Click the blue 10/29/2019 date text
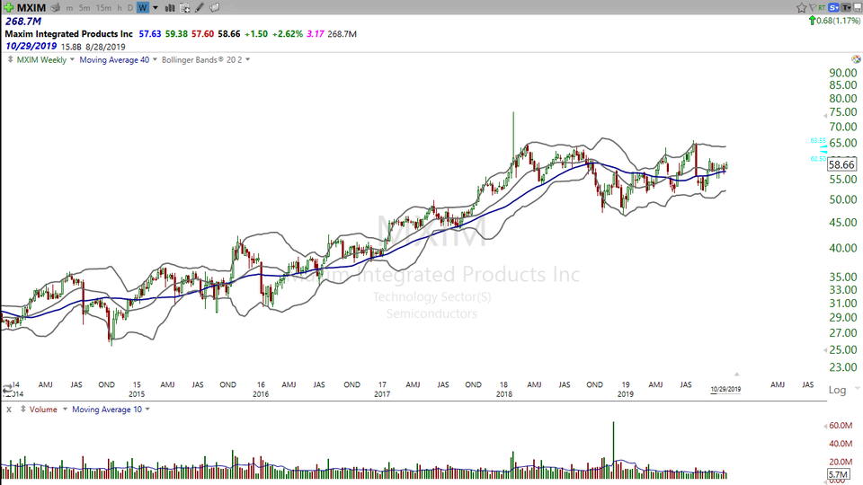This screenshot has width=863, height=485. (x=31, y=46)
